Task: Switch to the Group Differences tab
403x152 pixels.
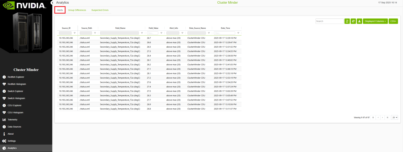Action: tap(77, 10)
